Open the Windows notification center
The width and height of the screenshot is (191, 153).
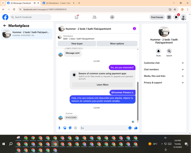pos(186,144)
